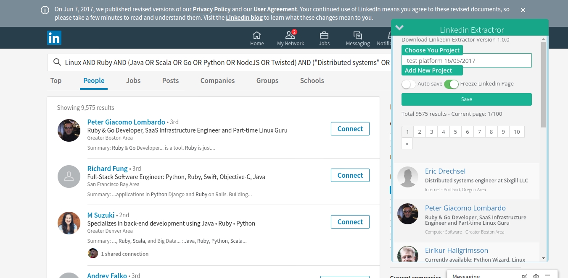Image resolution: width=568 pixels, height=278 pixels.
Task: Click the next pages » button
Action: (407, 143)
